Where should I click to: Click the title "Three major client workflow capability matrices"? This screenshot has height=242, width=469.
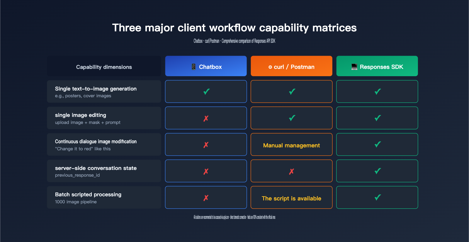pos(235,28)
